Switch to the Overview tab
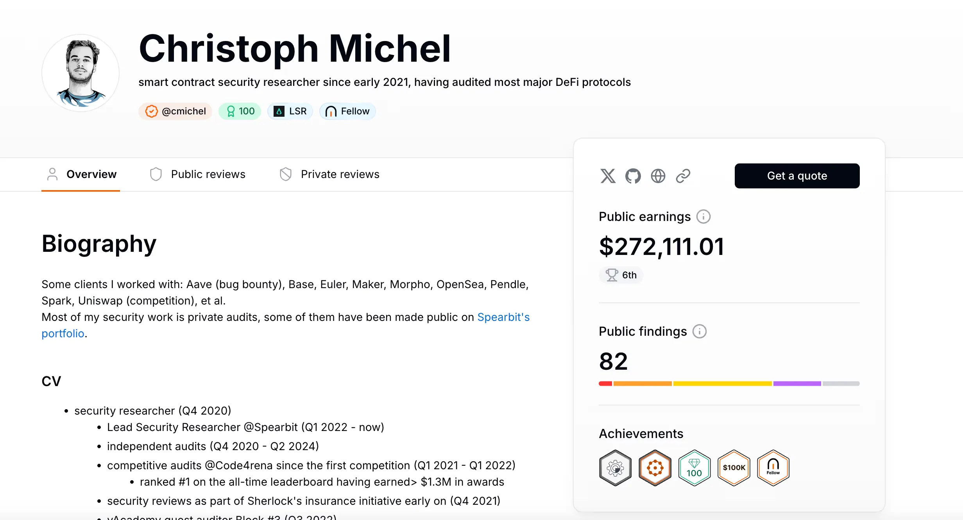963x520 pixels. click(x=81, y=174)
